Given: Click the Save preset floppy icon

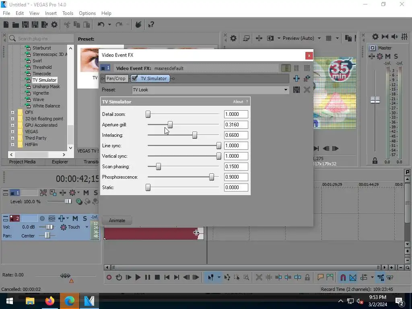Looking at the screenshot, I should 297,90.
